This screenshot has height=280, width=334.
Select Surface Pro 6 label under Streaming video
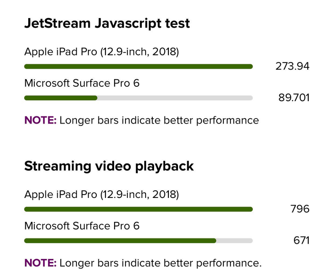pyautogui.click(x=82, y=226)
